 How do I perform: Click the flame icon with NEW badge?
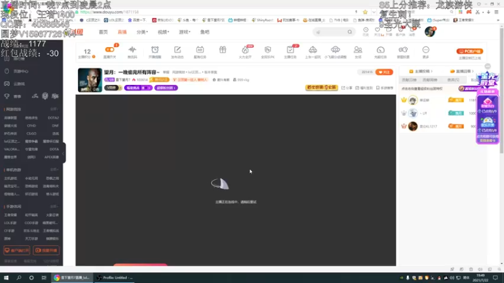pyautogui.click(x=245, y=50)
